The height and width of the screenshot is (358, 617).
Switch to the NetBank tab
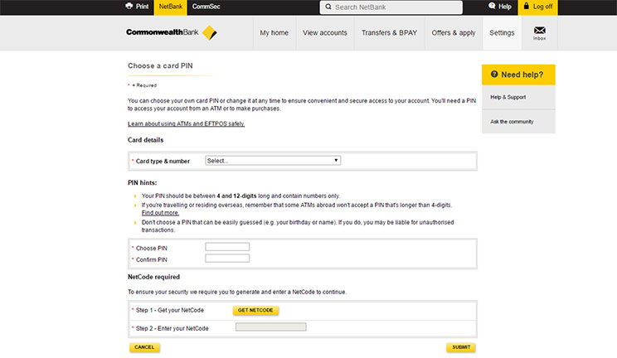point(170,7)
